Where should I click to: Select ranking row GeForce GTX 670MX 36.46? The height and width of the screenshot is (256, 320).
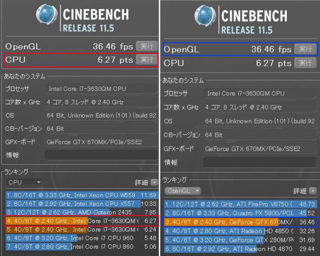tap(241, 222)
